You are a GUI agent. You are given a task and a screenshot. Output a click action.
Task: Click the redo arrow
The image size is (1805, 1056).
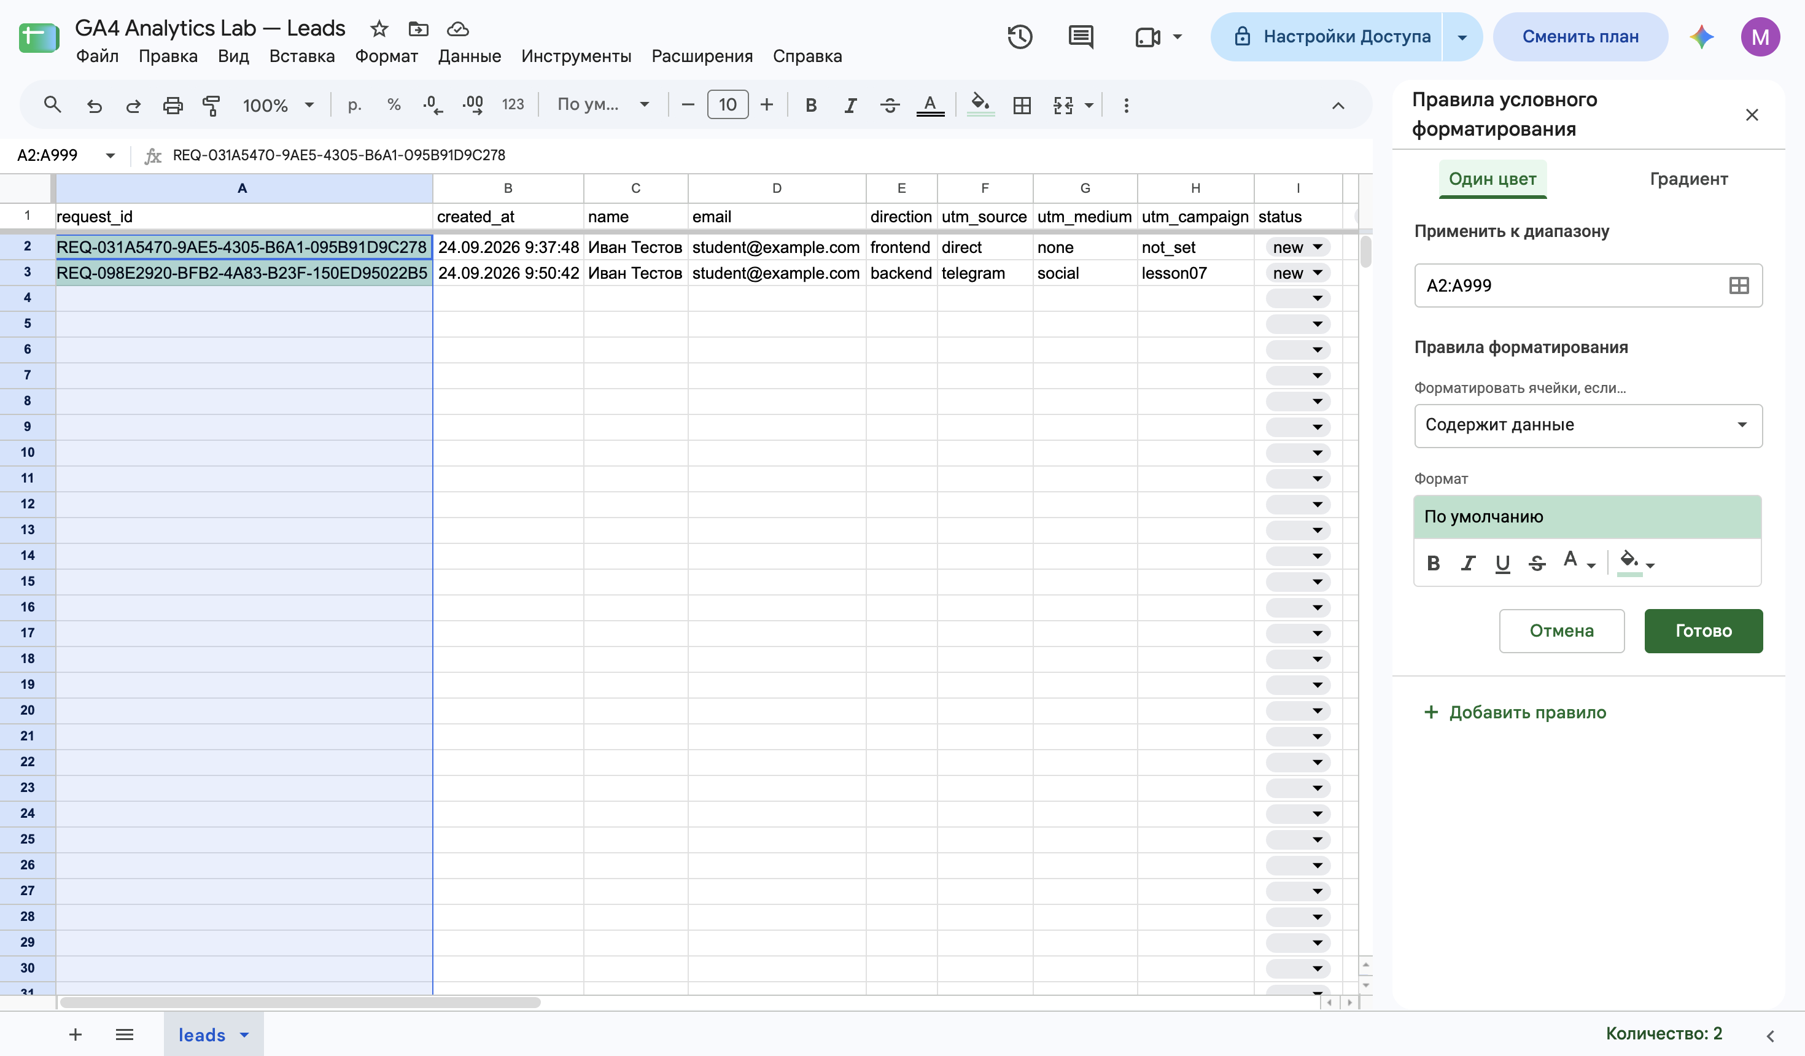[133, 106]
